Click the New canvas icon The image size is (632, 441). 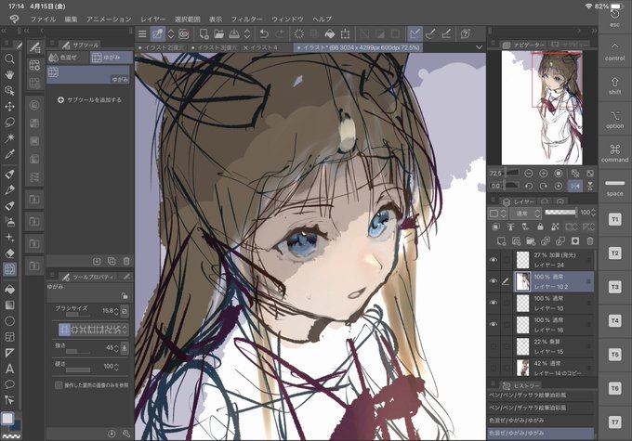coord(204,34)
